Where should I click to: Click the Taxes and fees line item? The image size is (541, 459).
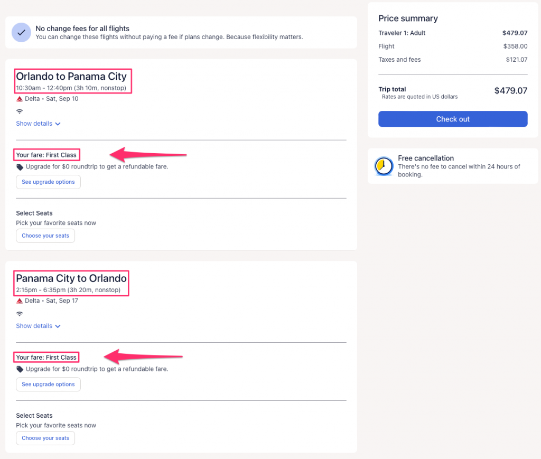tap(399, 60)
